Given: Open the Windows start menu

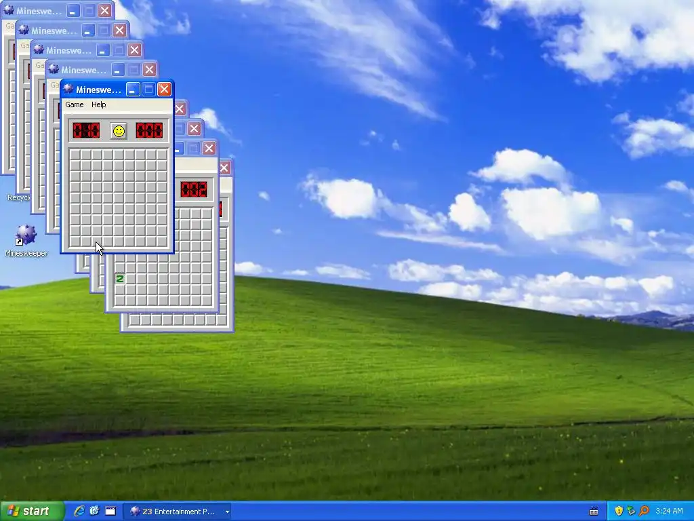Looking at the screenshot, I should 32,512.
